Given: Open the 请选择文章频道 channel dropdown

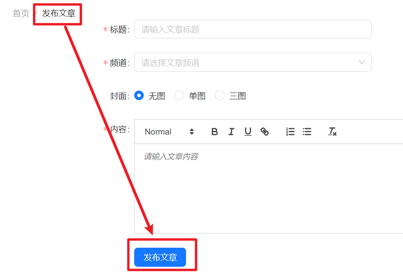Looking at the screenshot, I should [245, 63].
